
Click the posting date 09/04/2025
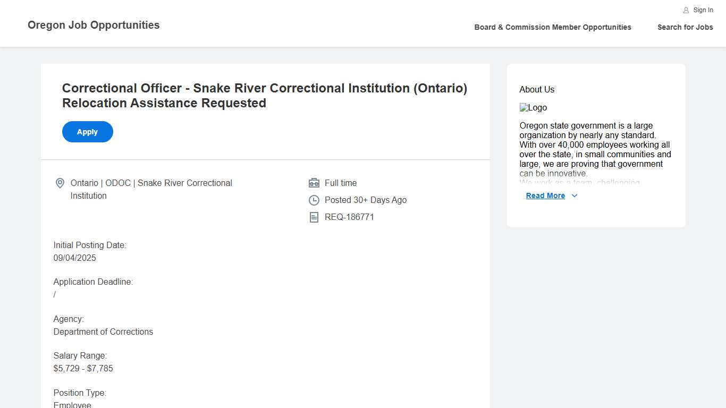pyautogui.click(x=75, y=258)
